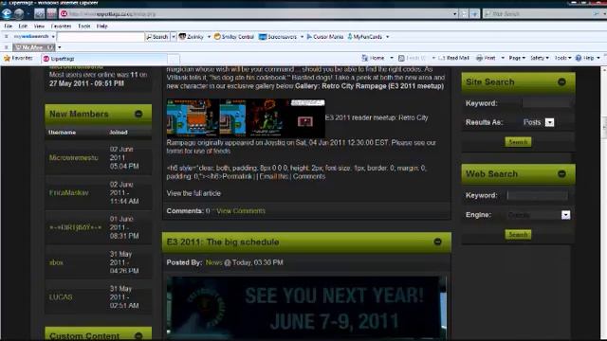
Task: Open member Microsiremestu profile link
Action: tap(74, 158)
